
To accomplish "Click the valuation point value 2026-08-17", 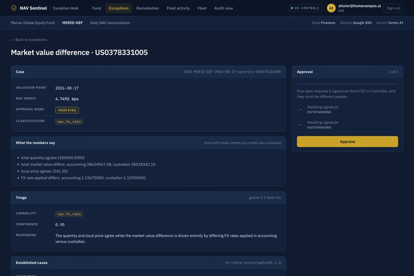I will (67, 88).
